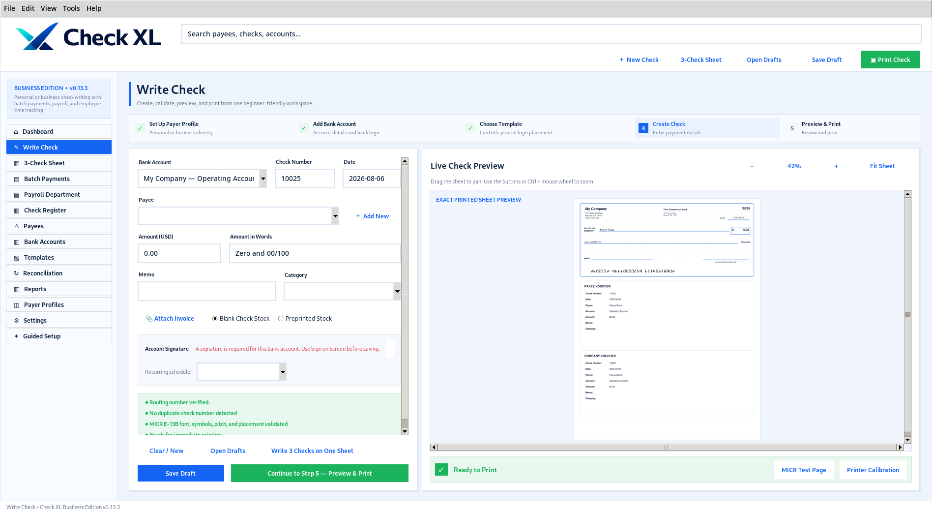This screenshot has width=932, height=513.
Task: Open the Tools menu
Action: click(x=71, y=8)
